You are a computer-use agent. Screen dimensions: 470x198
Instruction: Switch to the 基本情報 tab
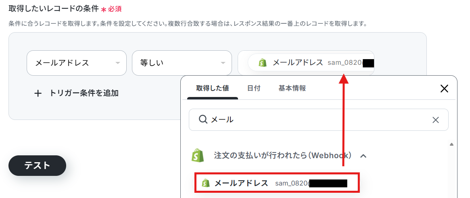[x=292, y=88]
